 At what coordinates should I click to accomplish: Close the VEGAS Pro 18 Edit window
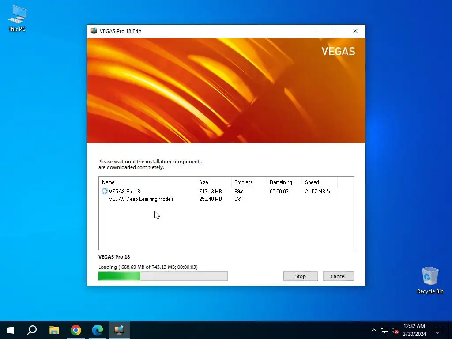[x=355, y=31]
